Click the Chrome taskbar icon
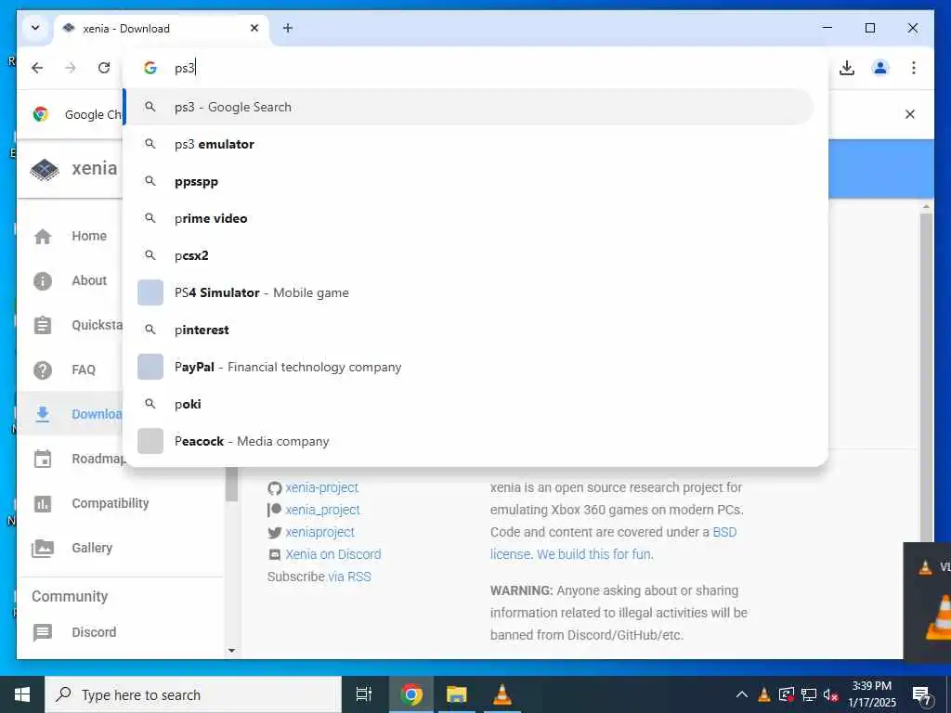 coord(411,694)
